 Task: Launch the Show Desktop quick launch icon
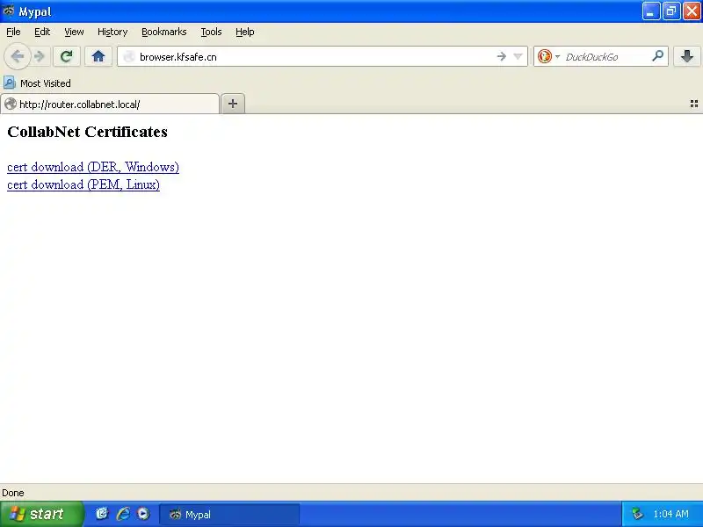[x=102, y=514]
